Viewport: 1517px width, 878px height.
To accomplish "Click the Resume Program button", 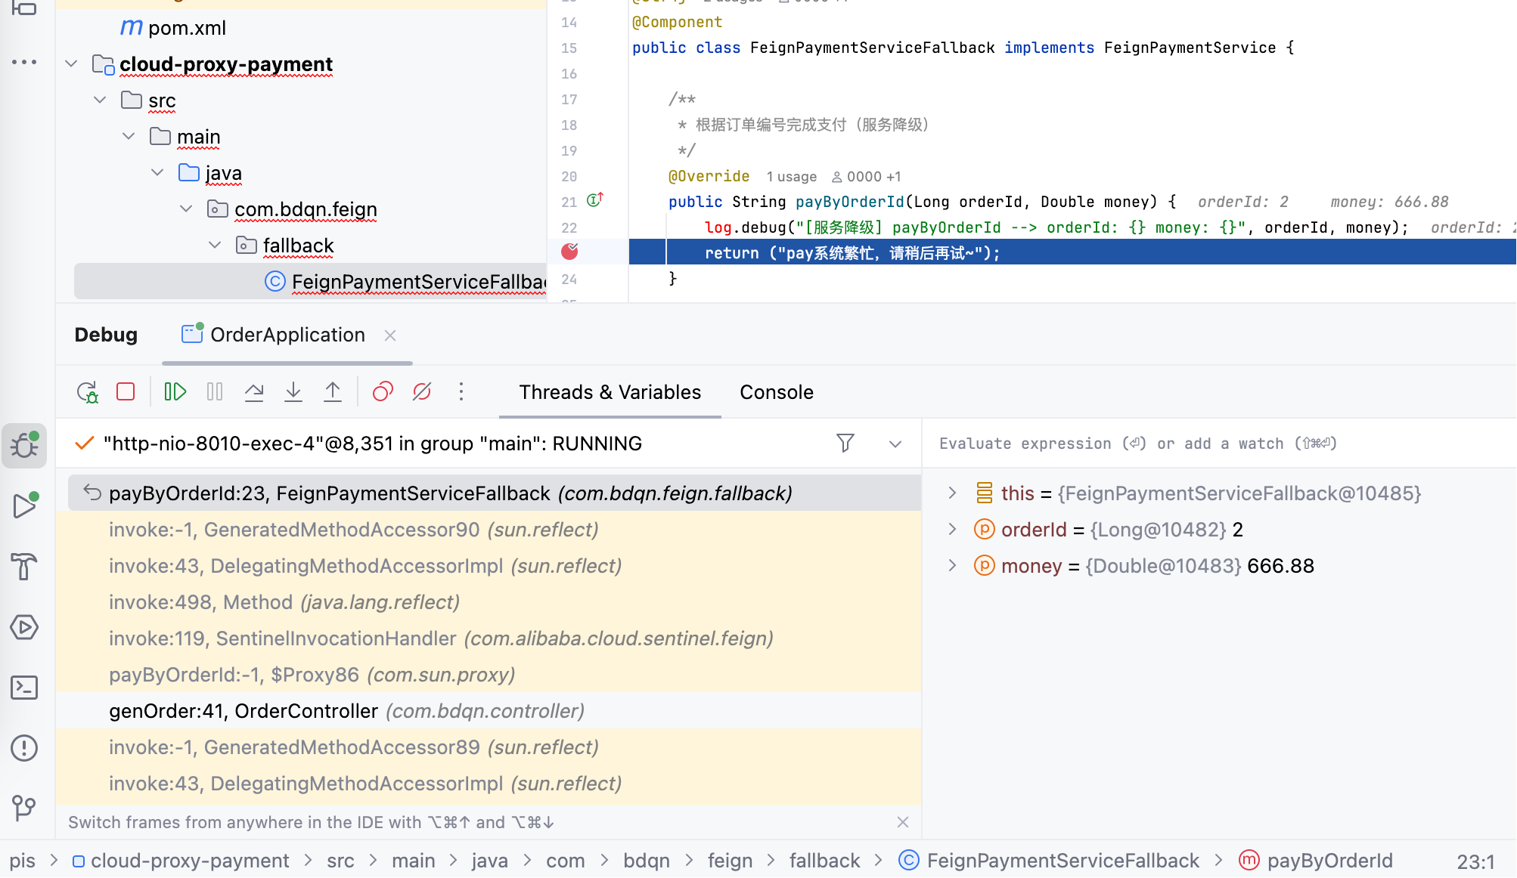I will click(x=175, y=391).
